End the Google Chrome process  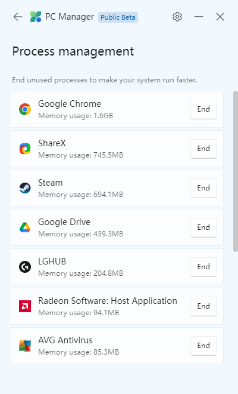[x=203, y=109]
